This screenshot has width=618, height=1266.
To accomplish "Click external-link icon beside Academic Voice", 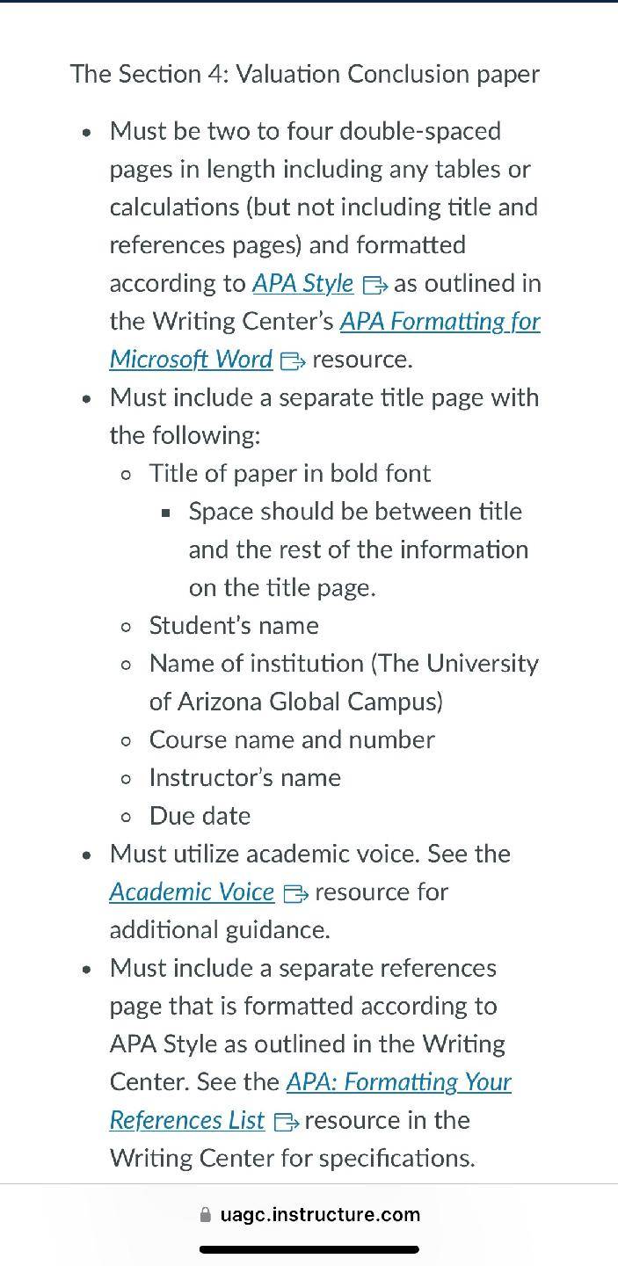I will pyautogui.click(x=295, y=894).
